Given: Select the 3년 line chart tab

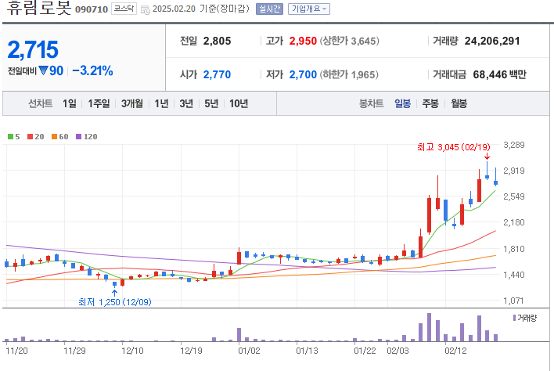Looking at the screenshot, I should [186, 103].
